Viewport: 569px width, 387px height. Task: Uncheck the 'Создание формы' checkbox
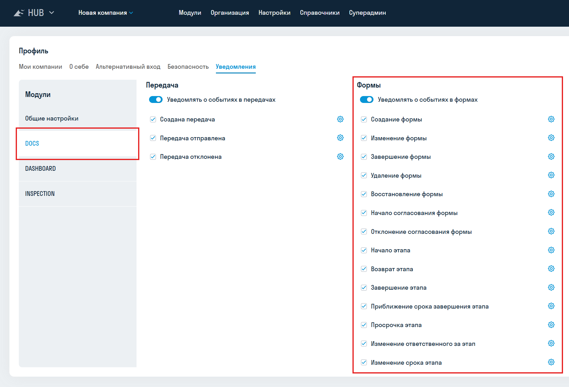pos(364,119)
